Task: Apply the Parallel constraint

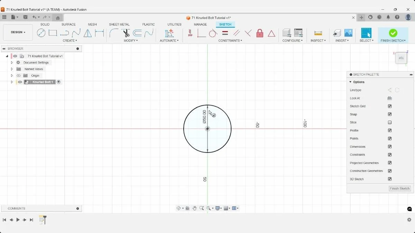Action: pyautogui.click(x=237, y=33)
